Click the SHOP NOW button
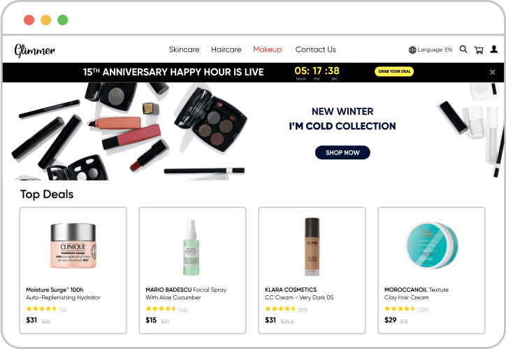 (342, 152)
